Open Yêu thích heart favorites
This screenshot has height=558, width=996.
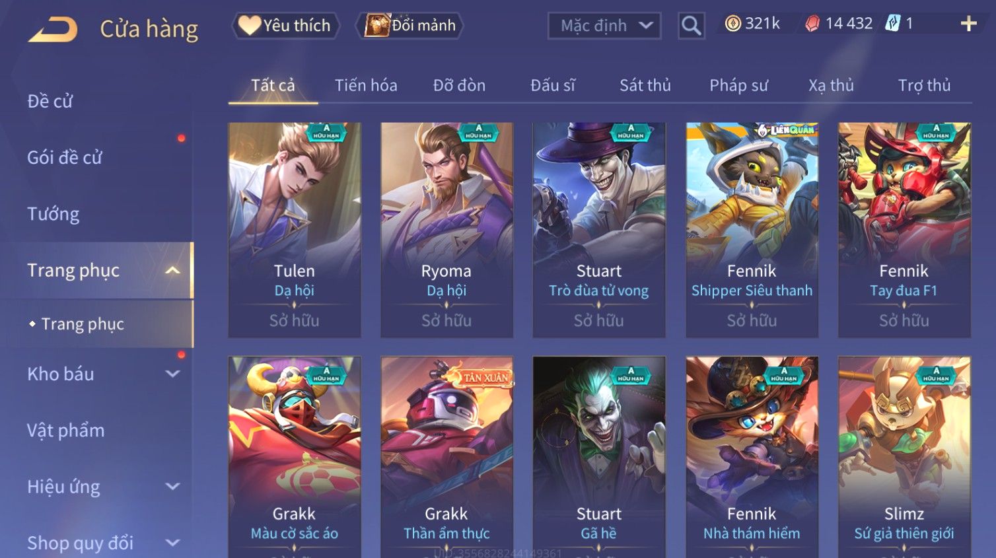(x=285, y=26)
